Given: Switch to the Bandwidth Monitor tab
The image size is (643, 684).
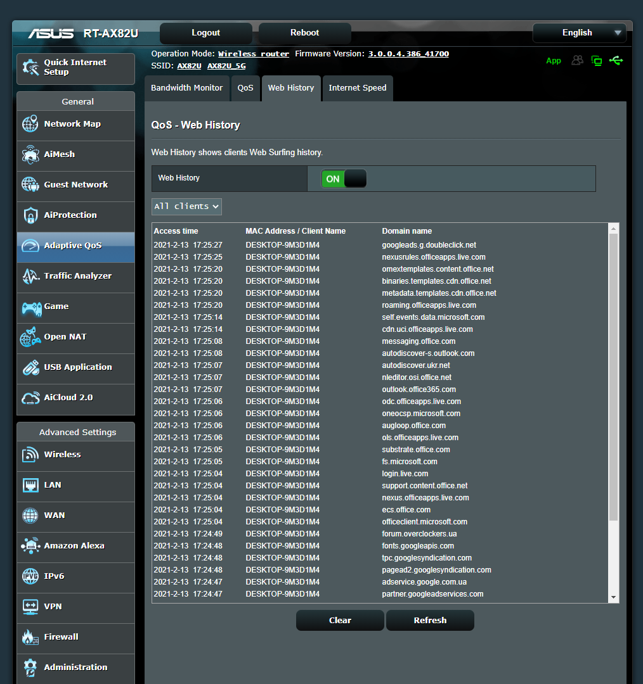Looking at the screenshot, I should pyautogui.click(x=187, y=87).
